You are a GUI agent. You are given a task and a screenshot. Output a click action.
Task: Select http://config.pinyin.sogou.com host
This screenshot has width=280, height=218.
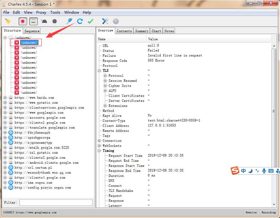pyautogui.click(x=43, y=187)
